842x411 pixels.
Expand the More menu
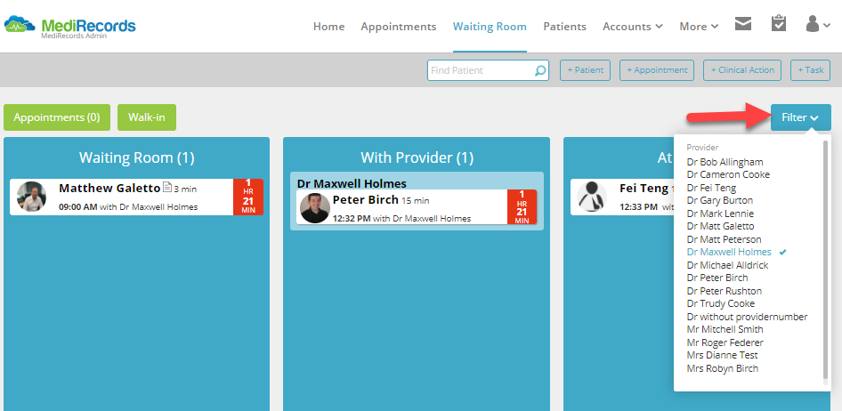pos(699,27)
